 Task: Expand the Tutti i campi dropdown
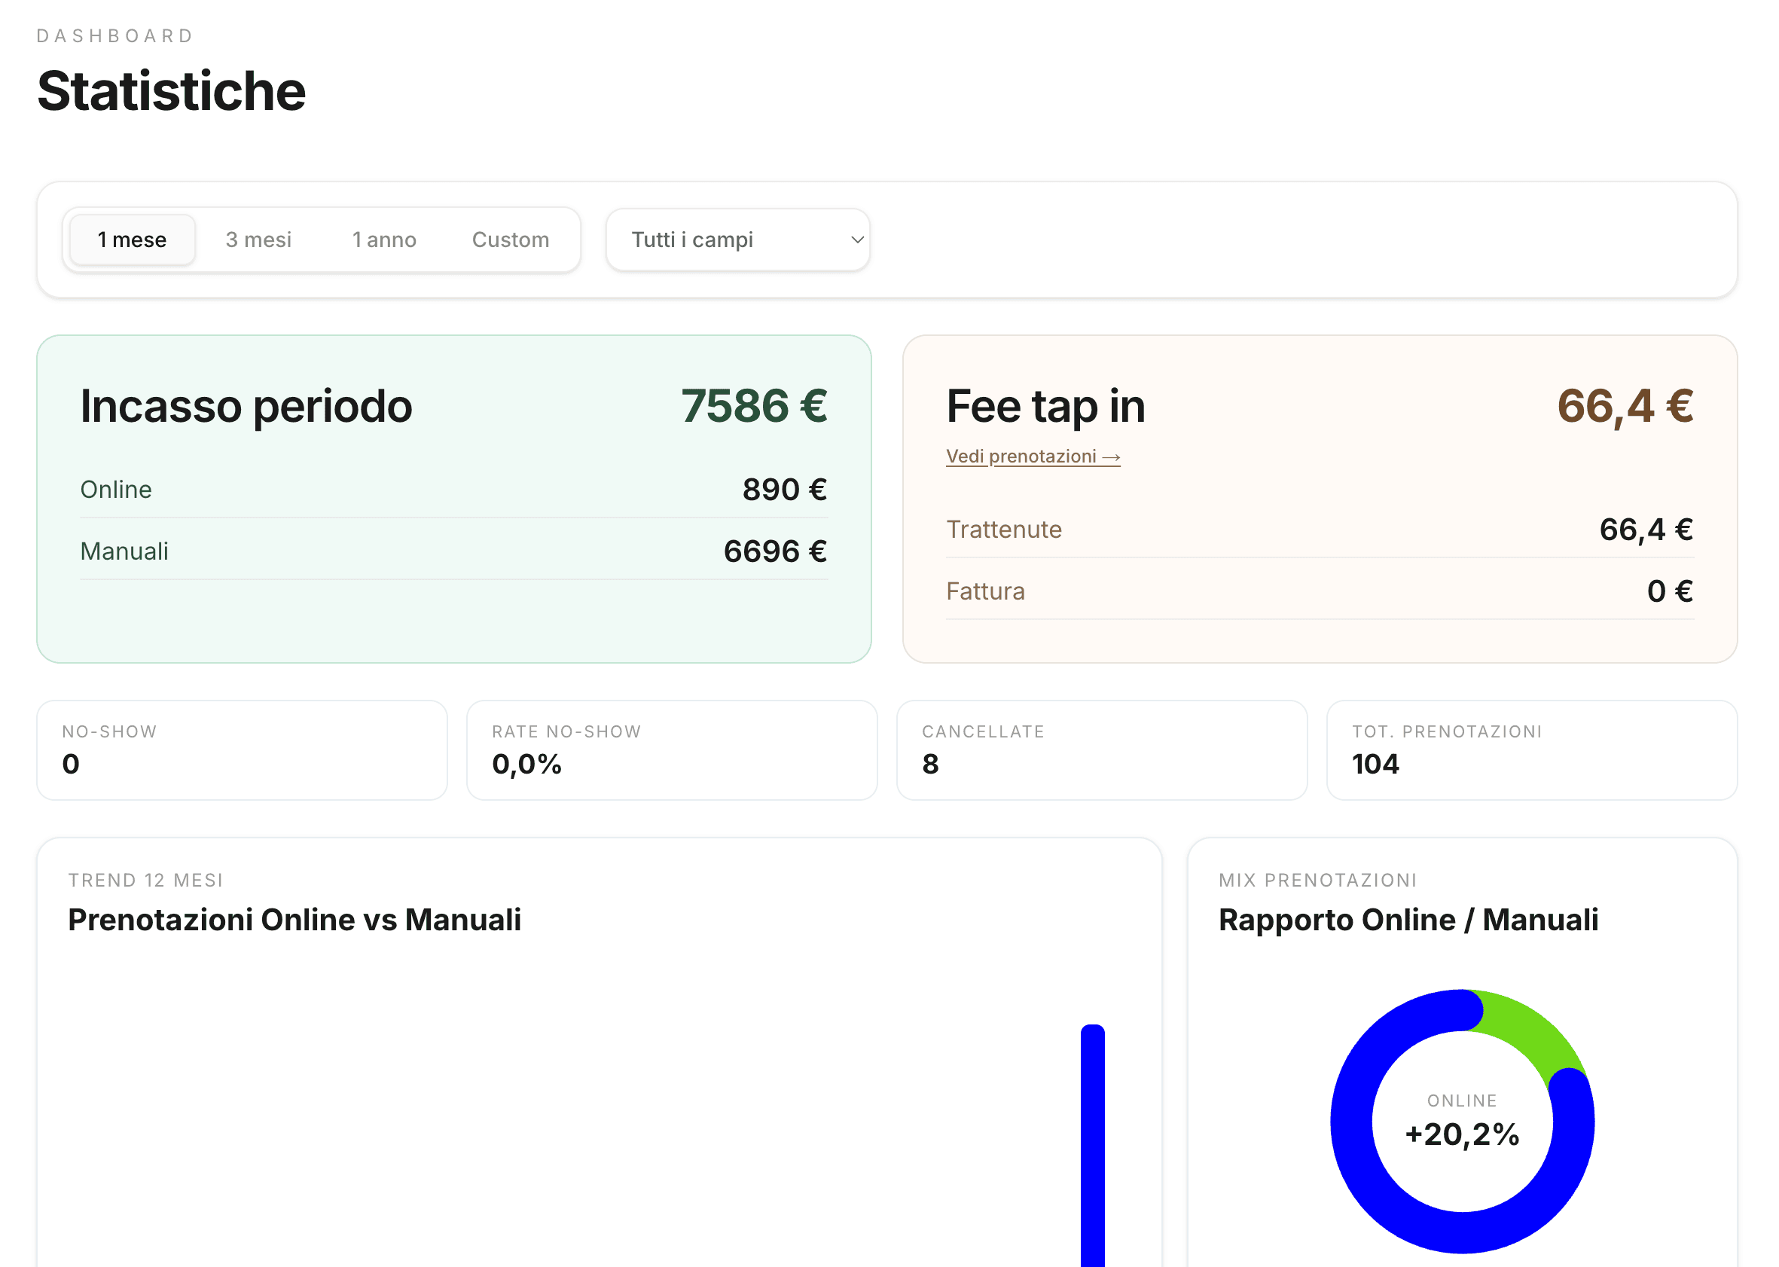738,240
